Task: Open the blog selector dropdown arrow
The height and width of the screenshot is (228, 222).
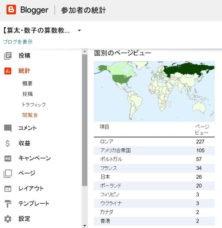Action: [x=79, y=31]
